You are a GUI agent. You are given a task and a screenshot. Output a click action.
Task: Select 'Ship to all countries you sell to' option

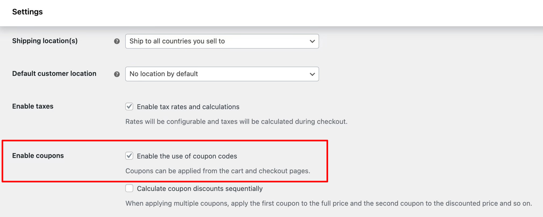[178, 41]
